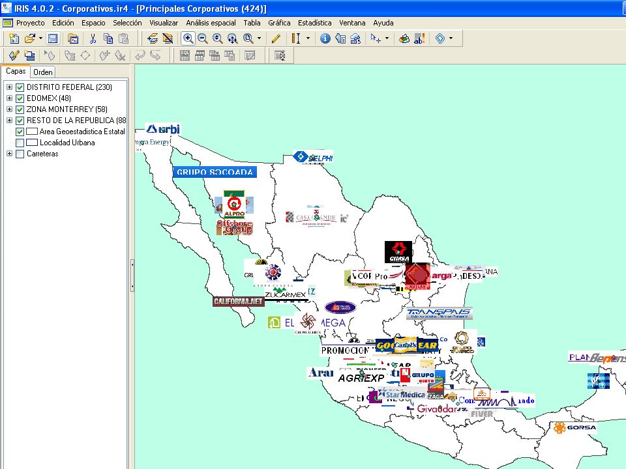Viewport: 626px width, 469px height.
Task: Paste with the clipboard icon
Action: [x=124, y=38]
